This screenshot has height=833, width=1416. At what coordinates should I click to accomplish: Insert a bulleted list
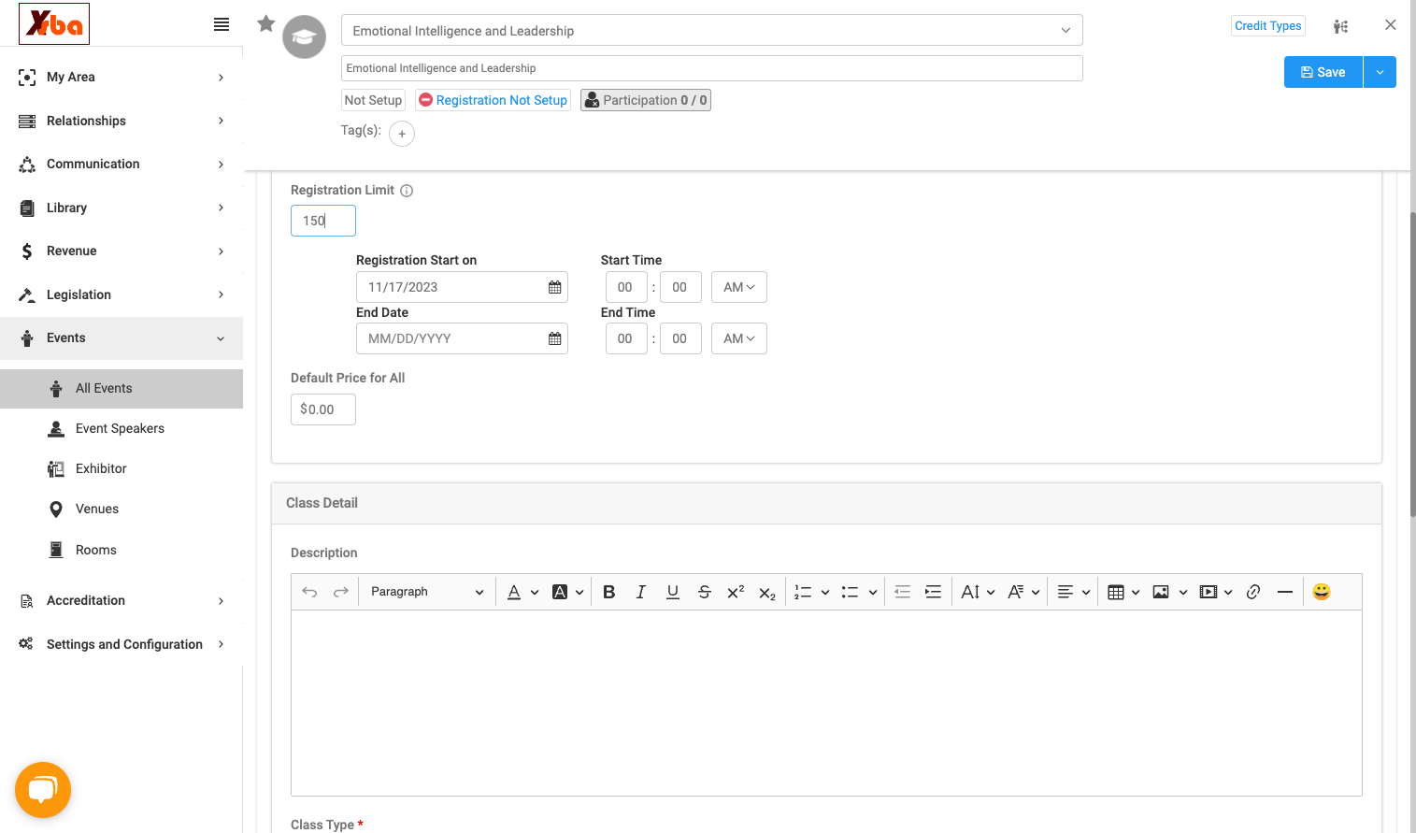pyautogui.click(x=850, y=592)
